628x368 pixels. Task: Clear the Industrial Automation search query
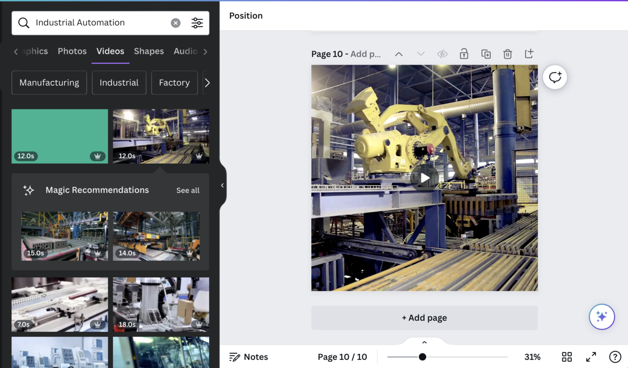[x=175, y=23]
